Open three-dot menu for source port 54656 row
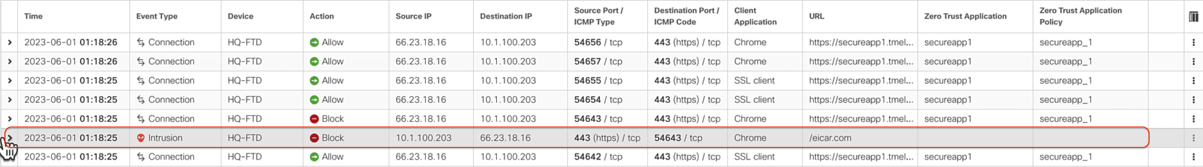The image size is (1203, 167). click(x=1193, y=42)
